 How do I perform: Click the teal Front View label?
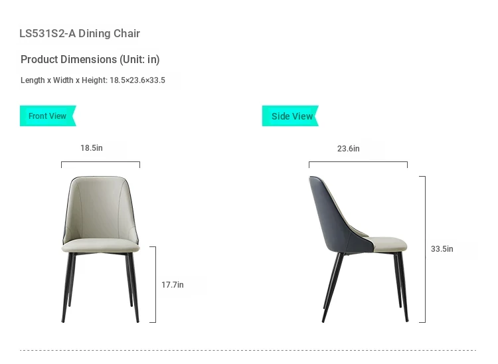[47, 116]
